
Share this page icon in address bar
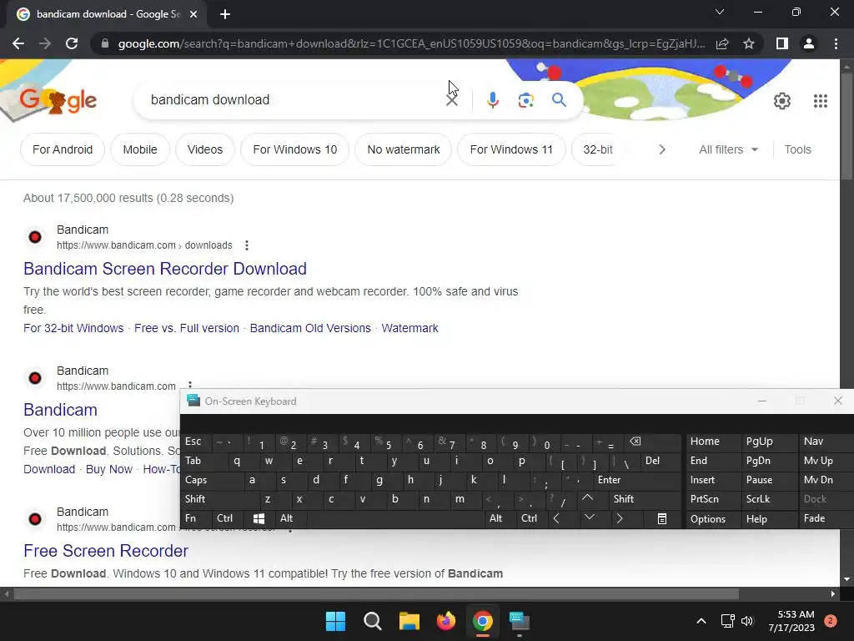[722, 43]
